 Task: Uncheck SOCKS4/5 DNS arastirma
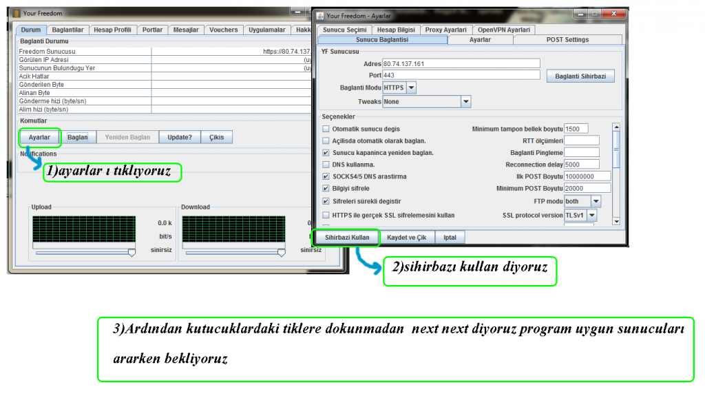click(326, 177)
